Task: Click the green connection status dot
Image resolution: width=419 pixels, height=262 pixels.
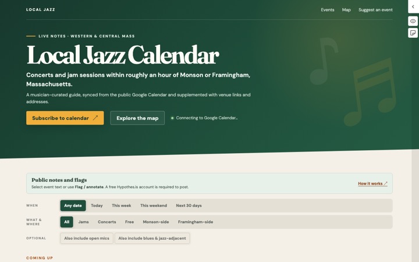Action: point(172,118)
